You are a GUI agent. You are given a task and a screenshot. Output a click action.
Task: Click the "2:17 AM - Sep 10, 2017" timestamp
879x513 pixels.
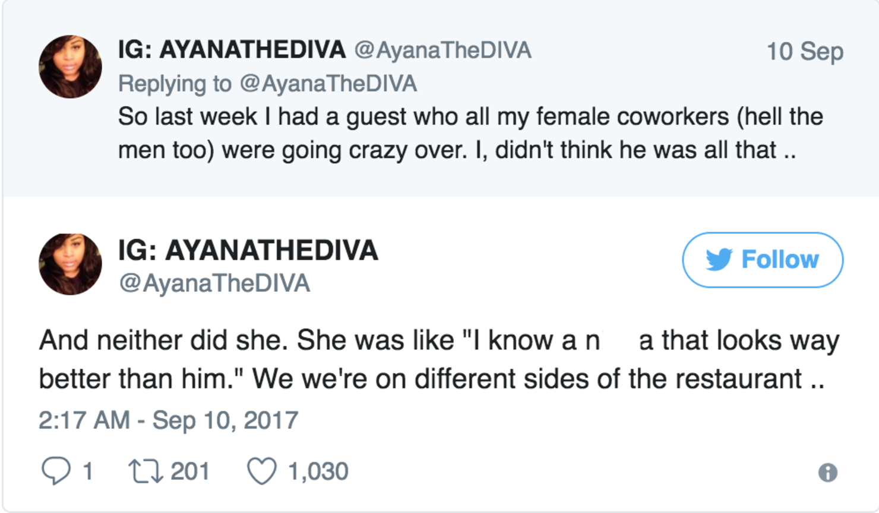coord(168,420)
